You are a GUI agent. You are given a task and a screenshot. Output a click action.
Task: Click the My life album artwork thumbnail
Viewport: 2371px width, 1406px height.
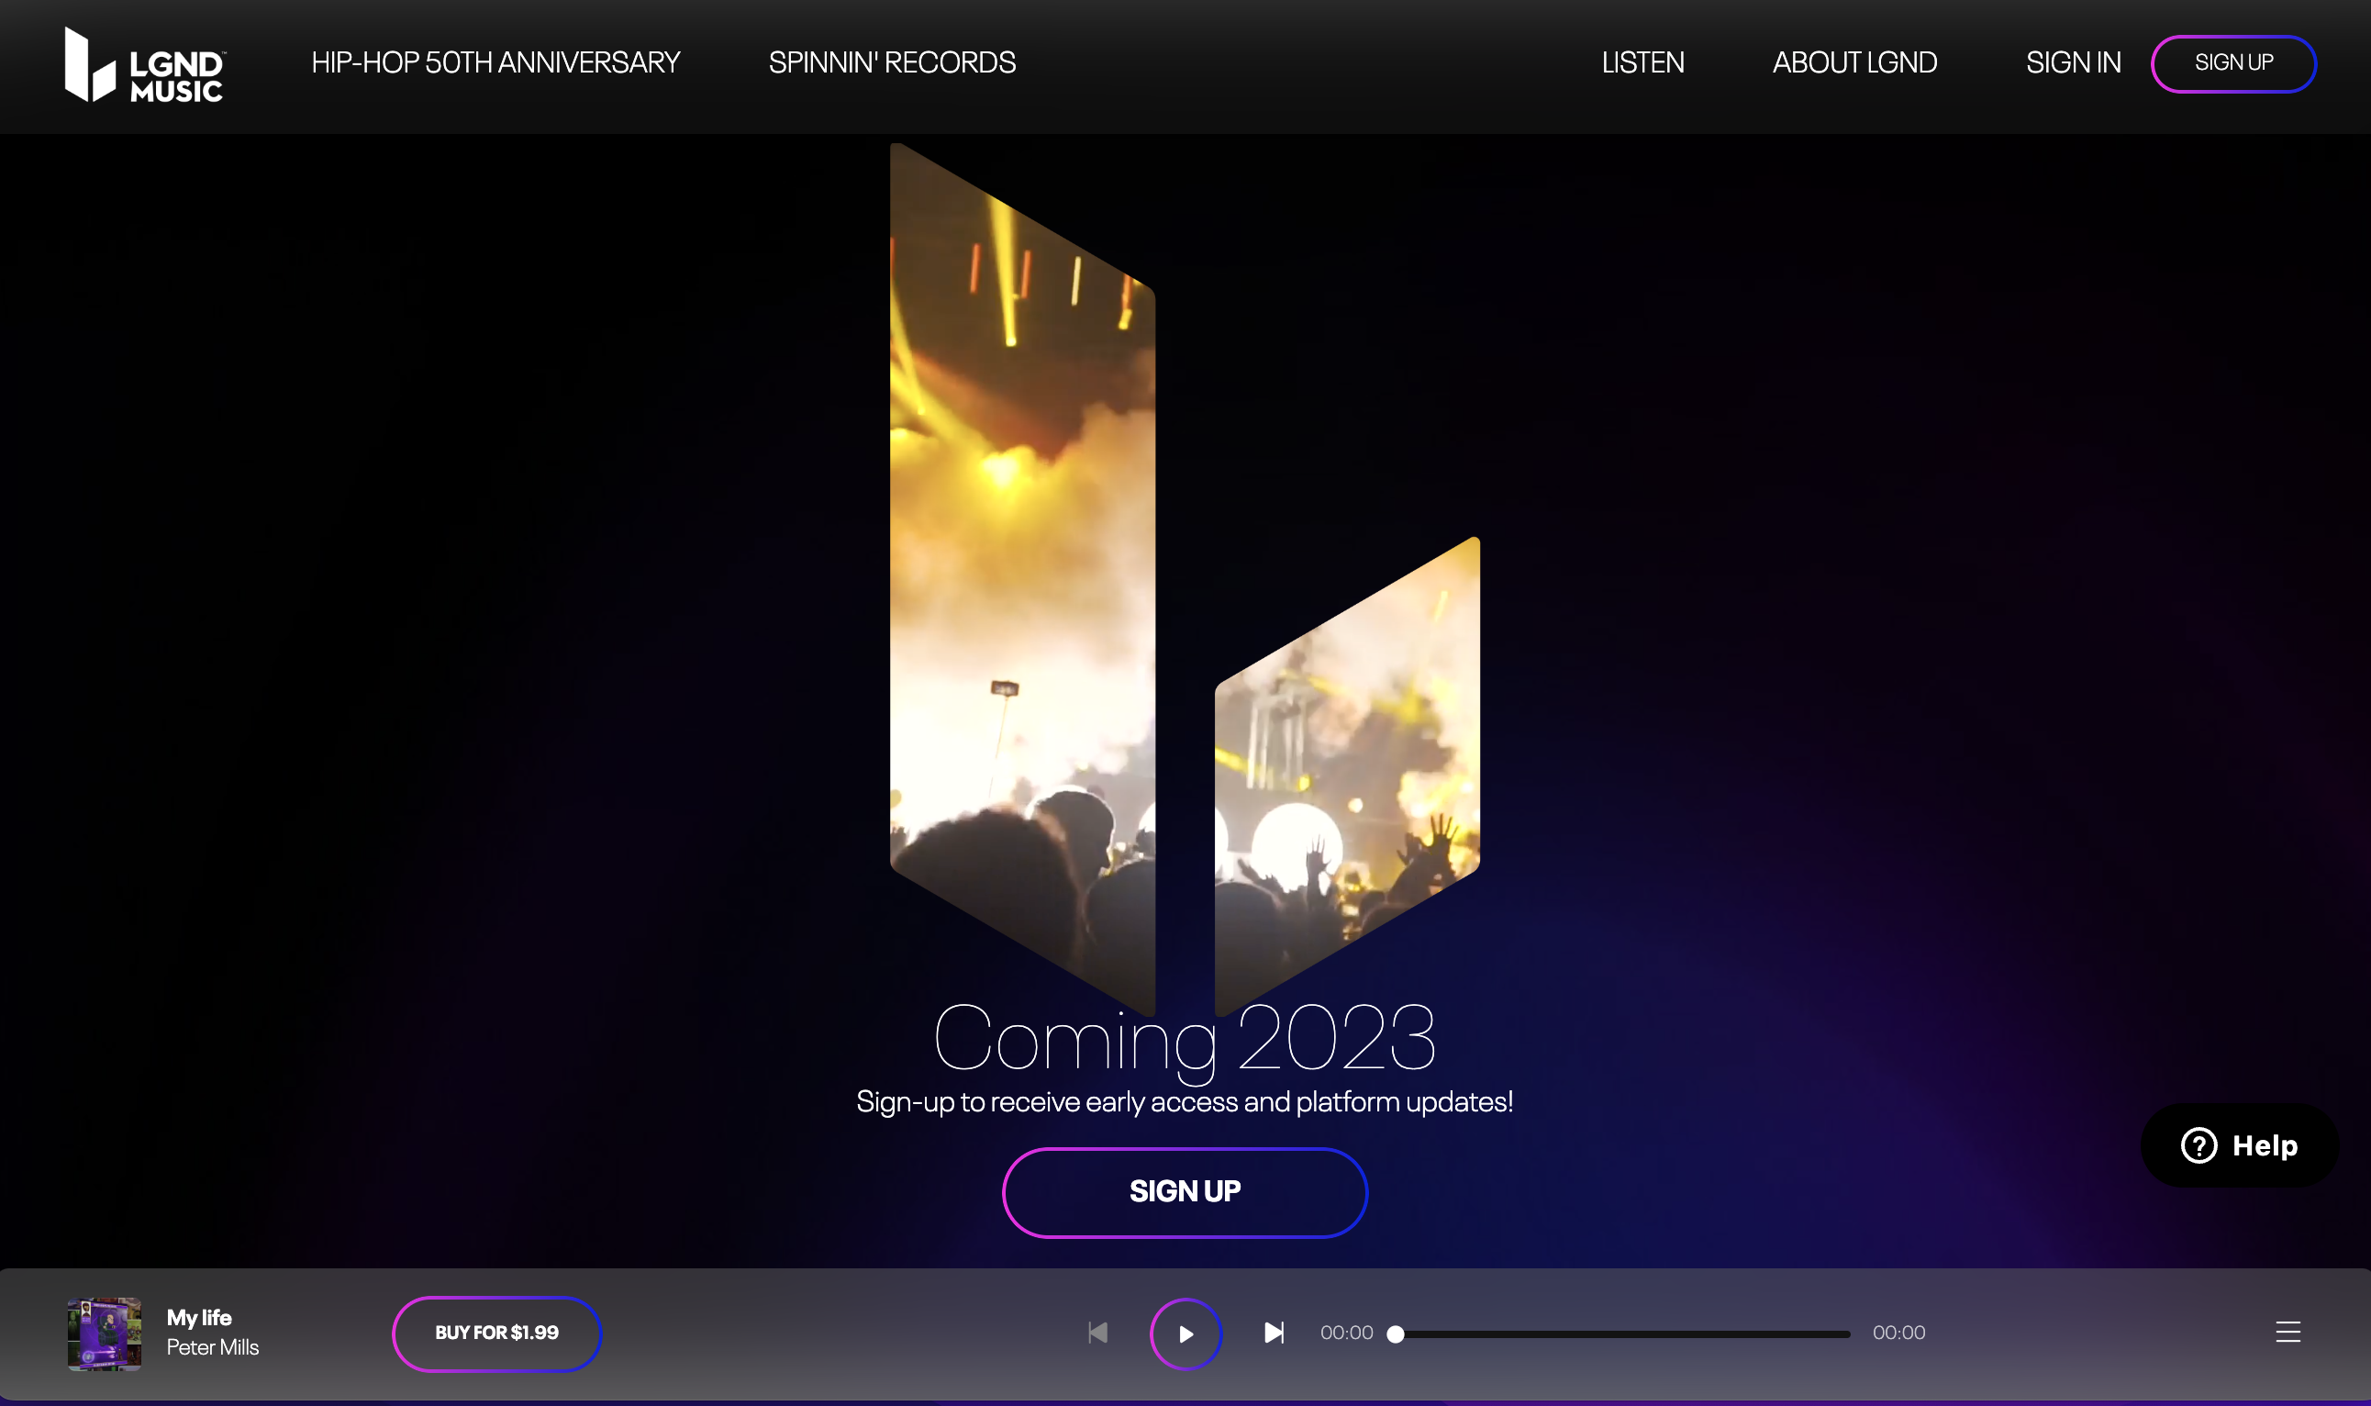point(105,1334)
